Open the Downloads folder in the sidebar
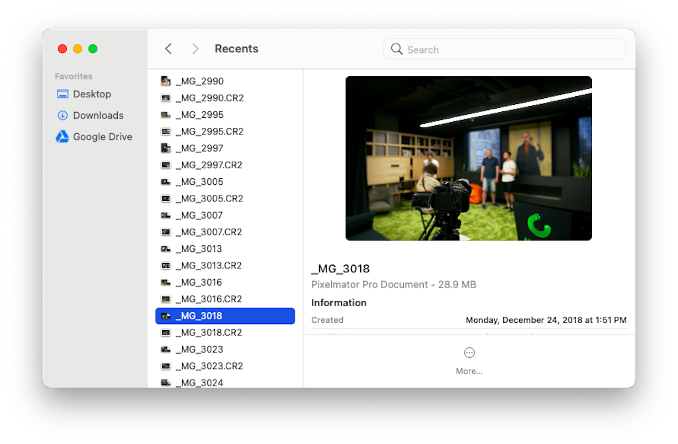 pyautogui.click(x=97, y=115)
